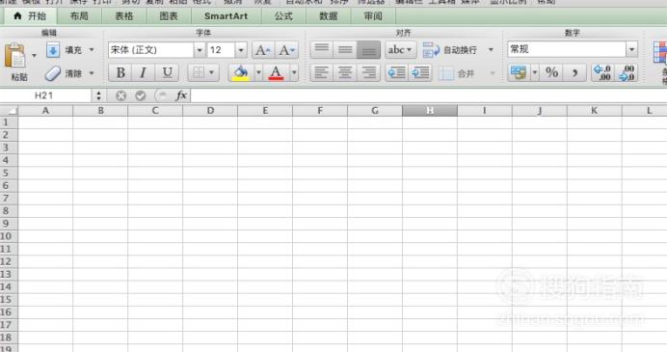Click the font name field 宋体 (正文)
Screen dimensions: 667x352
pos(151,50)
